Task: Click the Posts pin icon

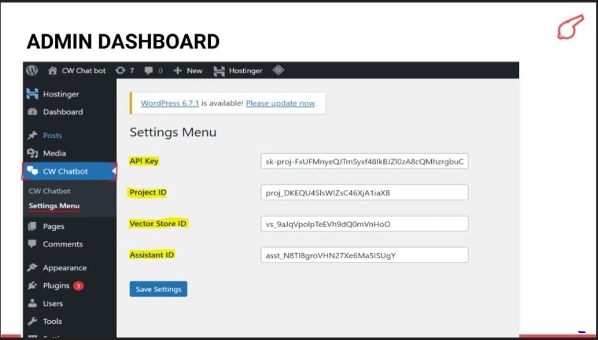Action: pyautogui.click(x=32, y=135)
